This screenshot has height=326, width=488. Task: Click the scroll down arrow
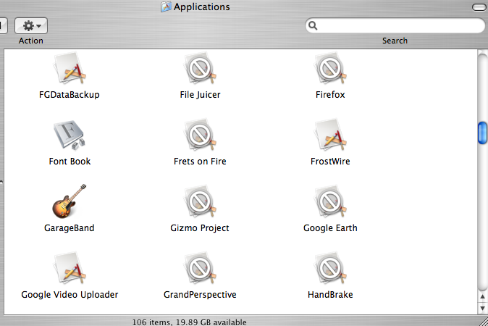[x=482, y=309]
